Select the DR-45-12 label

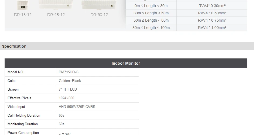click(x=56, y=15)
